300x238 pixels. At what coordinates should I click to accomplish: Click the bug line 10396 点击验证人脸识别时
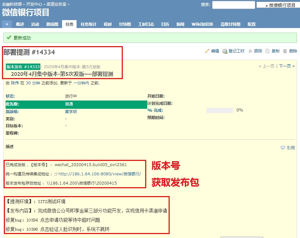pyautogui.click(x=57, y=229)
